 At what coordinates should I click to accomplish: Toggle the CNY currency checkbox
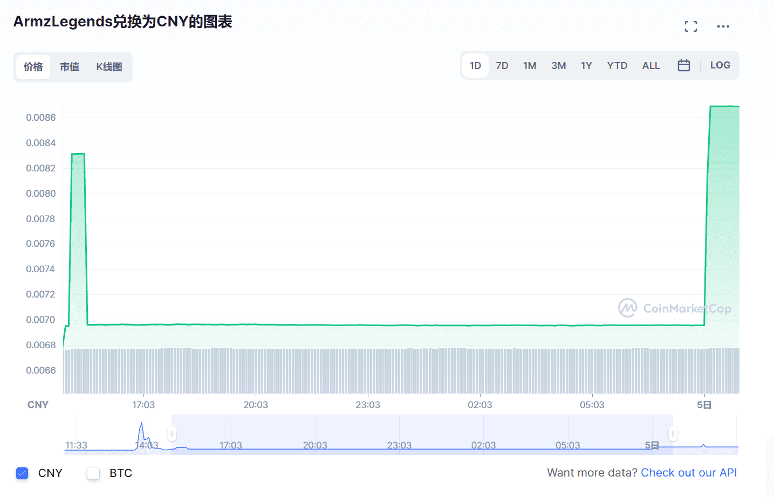pyautogui.click(x=22, y=473)
